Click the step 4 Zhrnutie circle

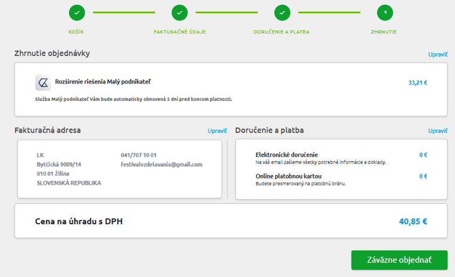coord(384,12)
